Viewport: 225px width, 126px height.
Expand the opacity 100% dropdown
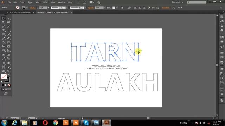105,8
